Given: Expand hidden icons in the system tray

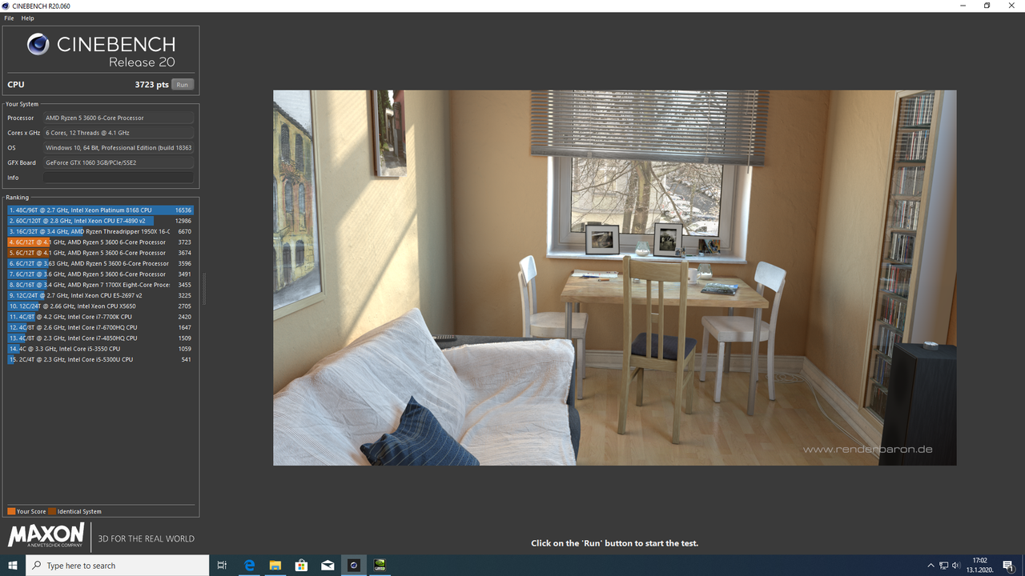Looking at the screenshot, I should [931, 565].
